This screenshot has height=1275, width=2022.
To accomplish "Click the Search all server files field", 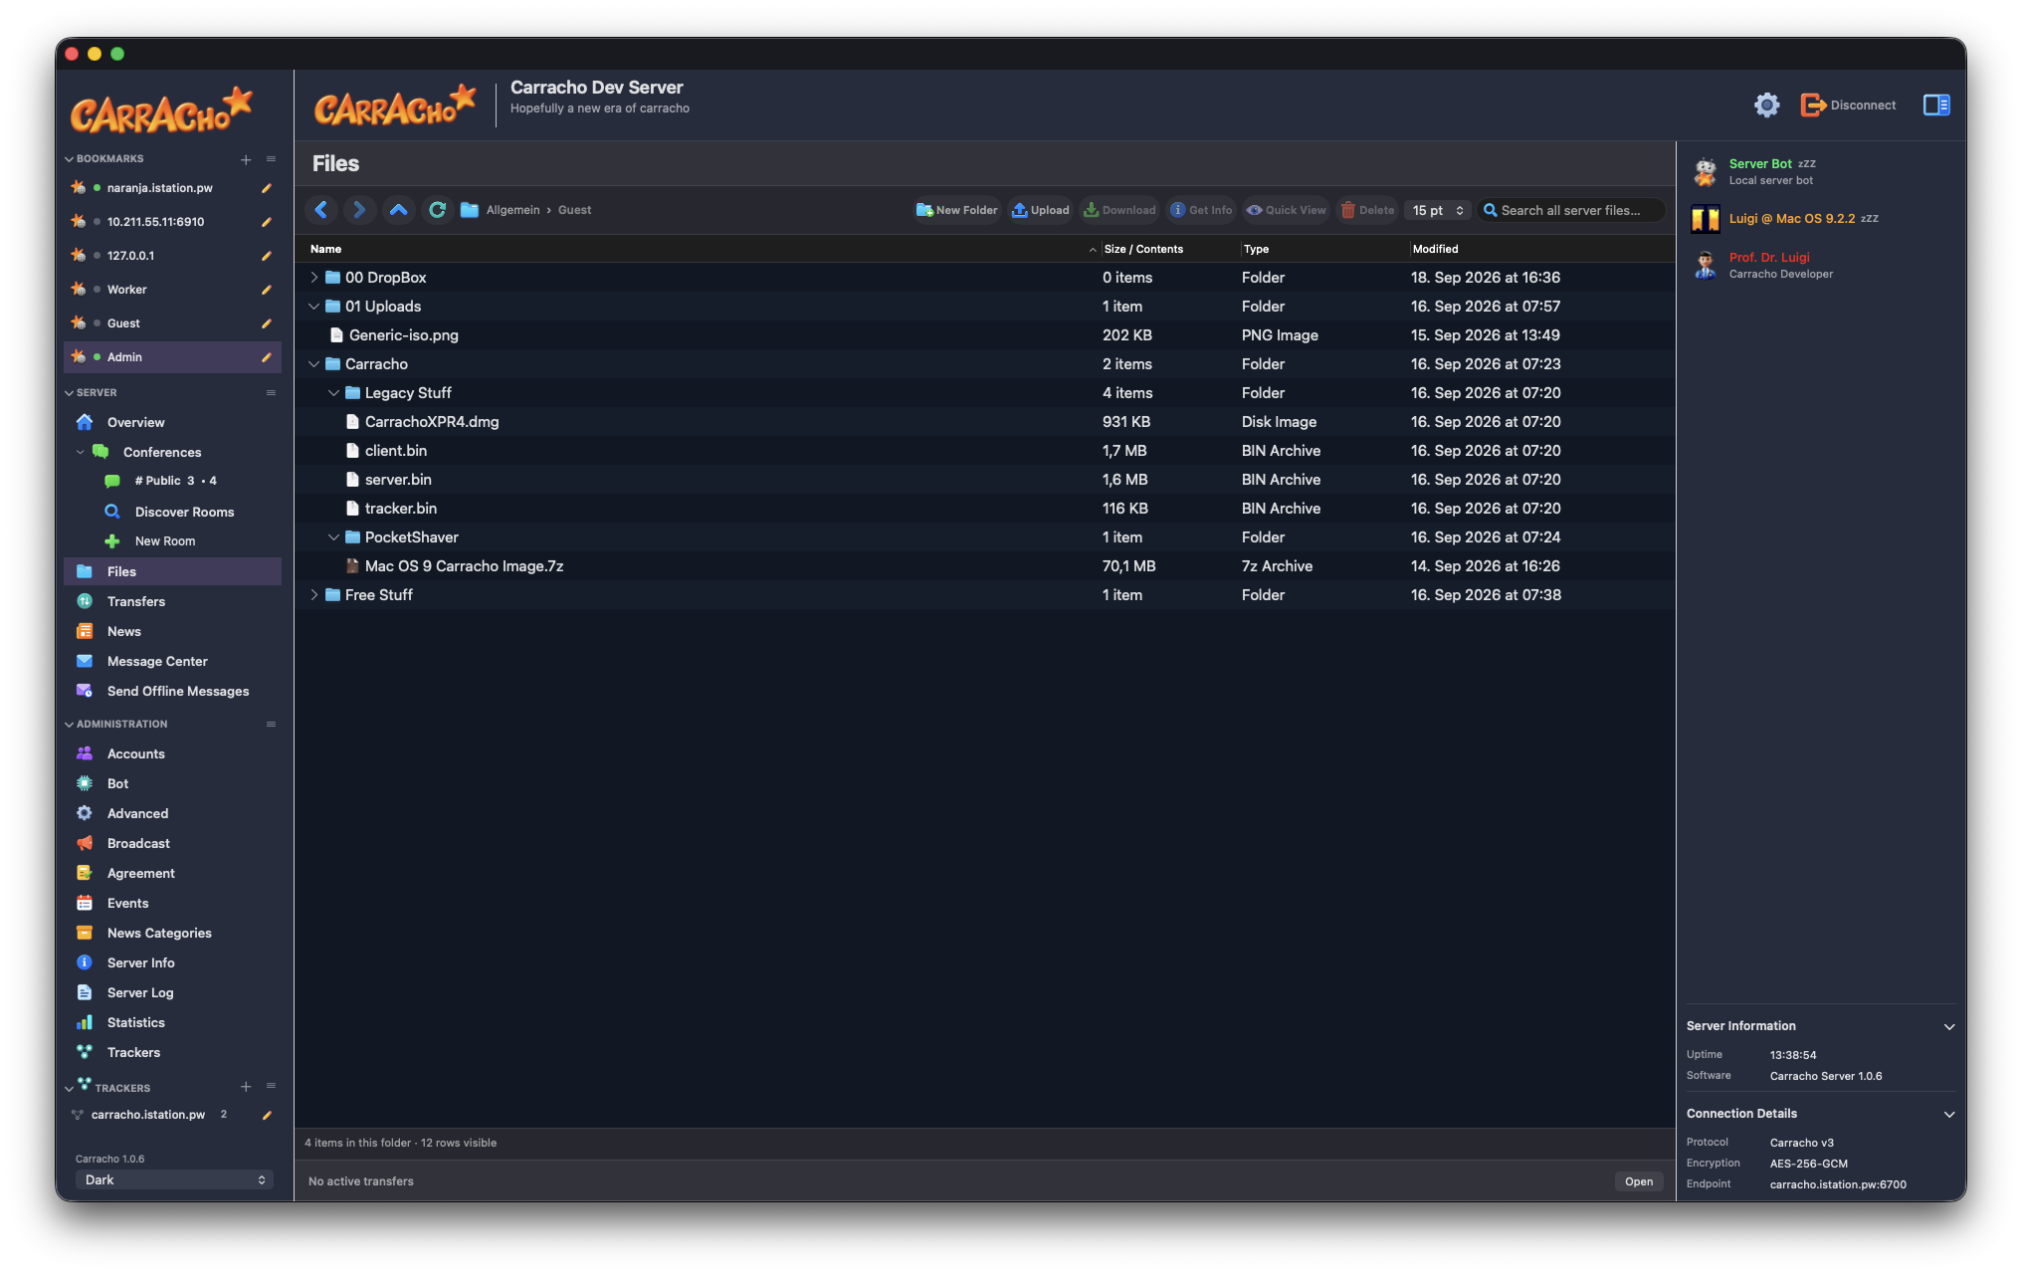I will coord(1571,210).
